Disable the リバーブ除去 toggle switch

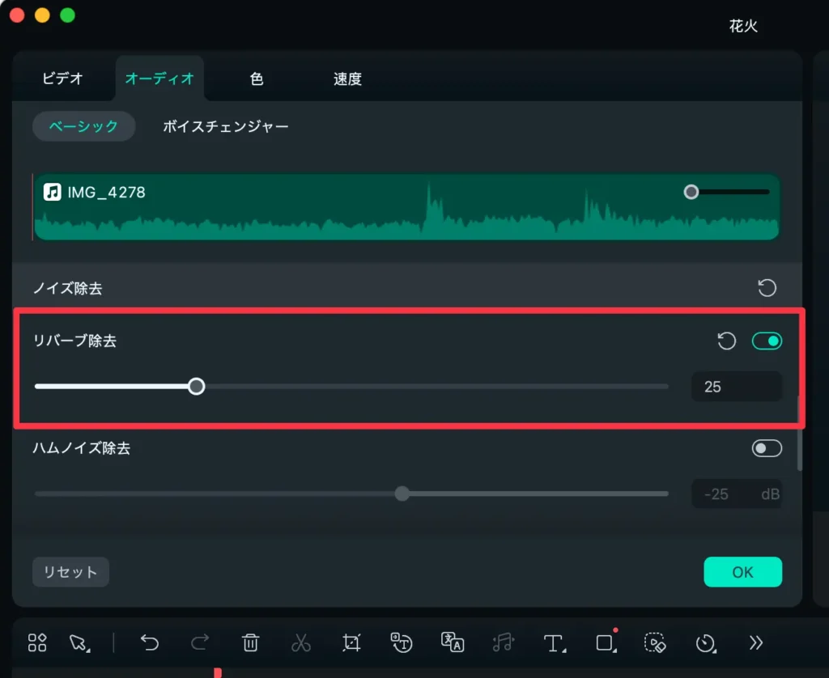pyautogui.click(x=767, y=341)
